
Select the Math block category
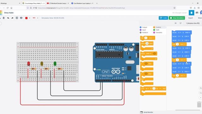click(x=156, y=30)
